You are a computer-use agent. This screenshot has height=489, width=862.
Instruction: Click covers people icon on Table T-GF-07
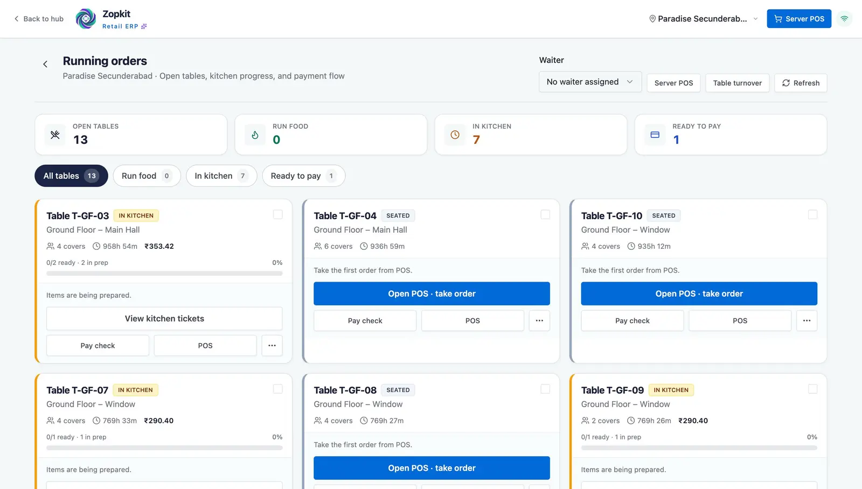[50, 421]
